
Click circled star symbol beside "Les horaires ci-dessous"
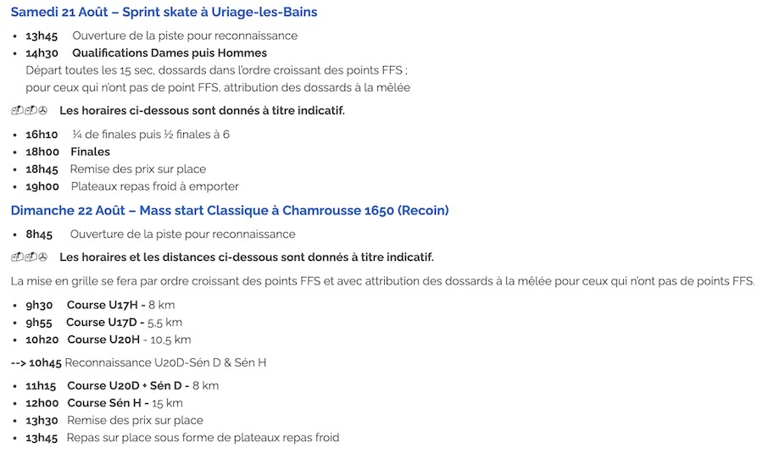[43, 111]
